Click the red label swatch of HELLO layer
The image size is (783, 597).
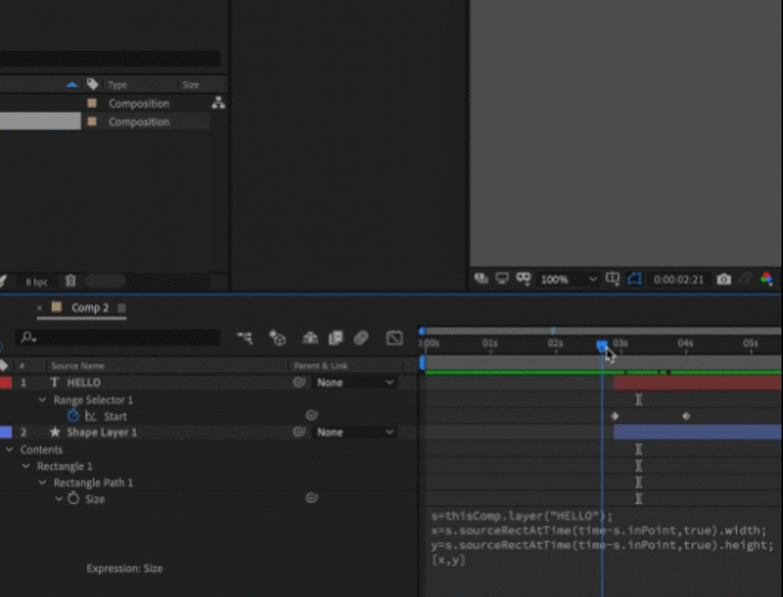pos(8,382)
